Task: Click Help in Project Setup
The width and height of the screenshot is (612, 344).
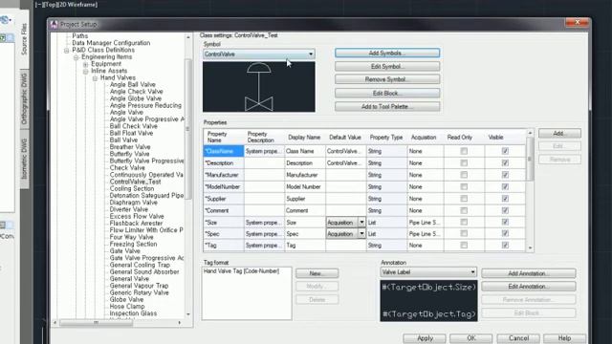Action: (x=564, y=338)
